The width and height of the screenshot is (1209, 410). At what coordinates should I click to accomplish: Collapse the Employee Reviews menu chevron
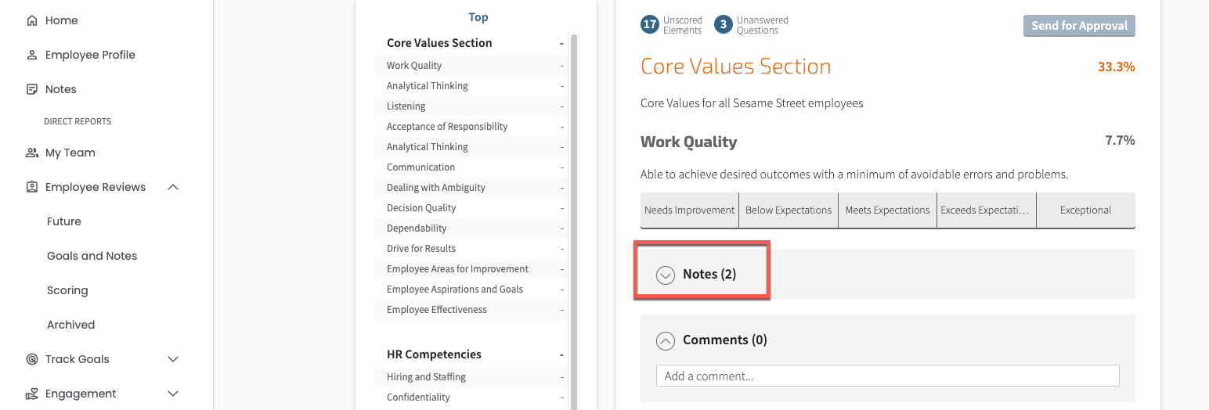pyautogui.click(x=174, y=187)
